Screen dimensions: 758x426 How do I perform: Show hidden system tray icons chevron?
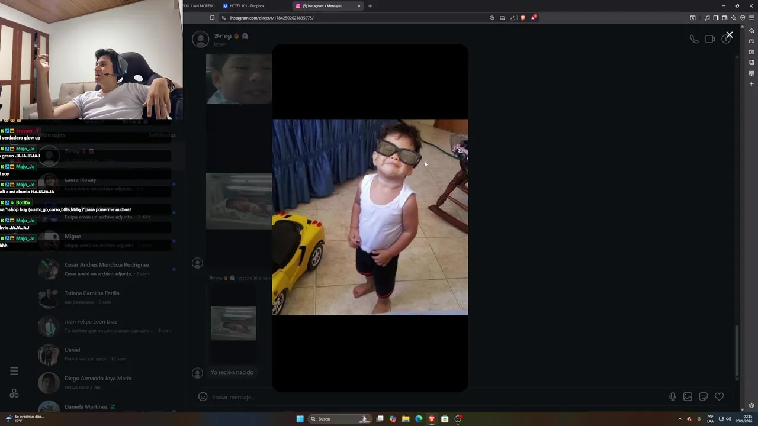pyautogui.click(x=680, y=419)
